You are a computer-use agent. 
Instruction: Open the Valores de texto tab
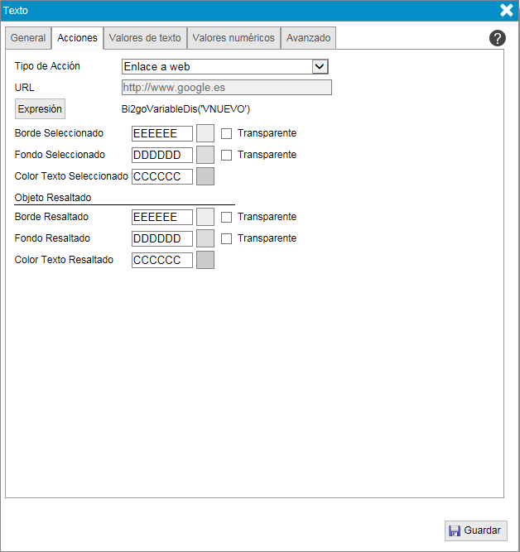[x=145, y=38]
